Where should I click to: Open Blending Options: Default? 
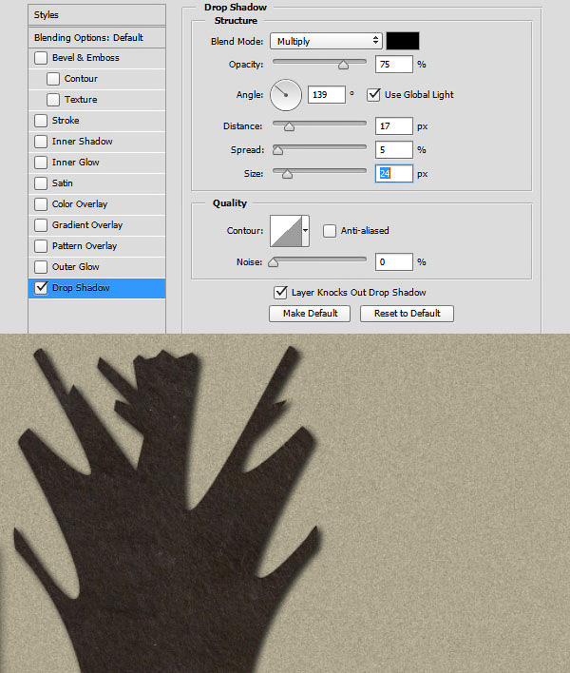click(97, 38)
